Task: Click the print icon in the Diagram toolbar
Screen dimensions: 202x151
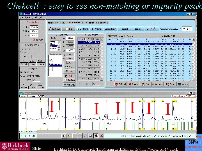Action: pyautogui.click(x=91, y=136)
